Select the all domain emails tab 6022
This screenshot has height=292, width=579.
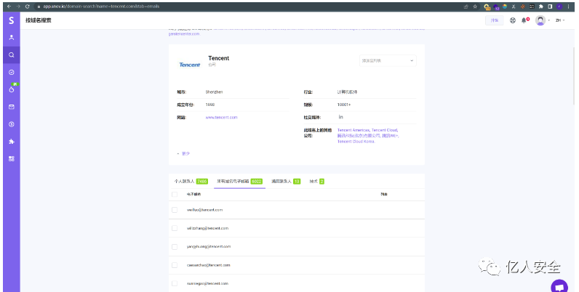(x=239, y=182)
